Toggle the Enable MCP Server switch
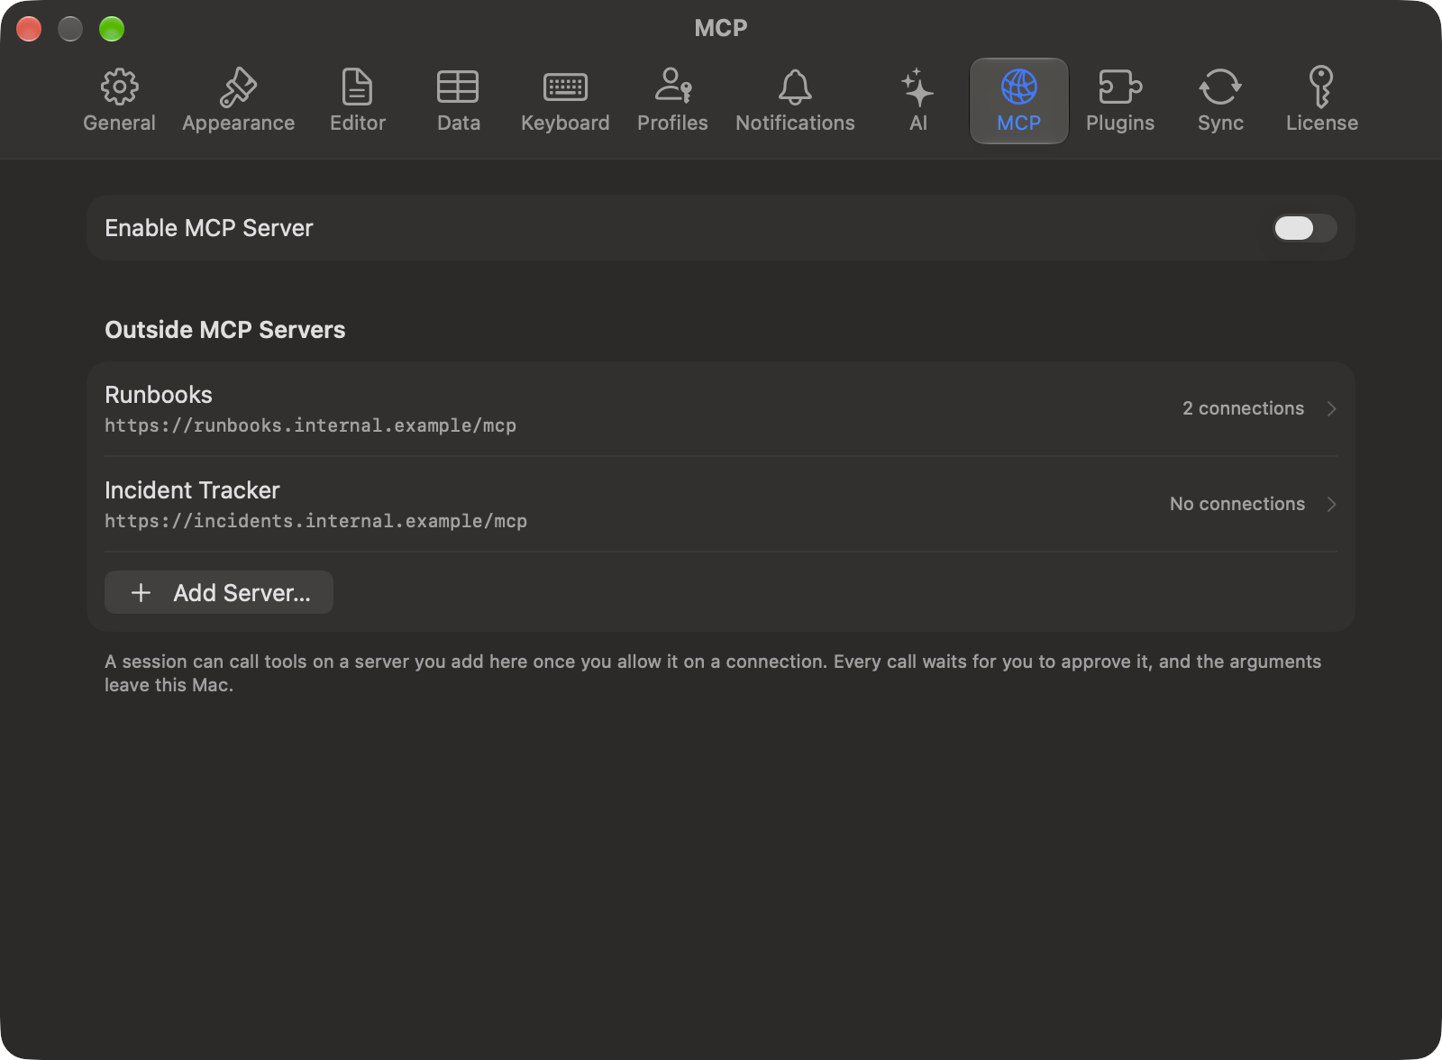Image resolution: width=1442 pixels, height=1060 pixels. (1304, 228)
